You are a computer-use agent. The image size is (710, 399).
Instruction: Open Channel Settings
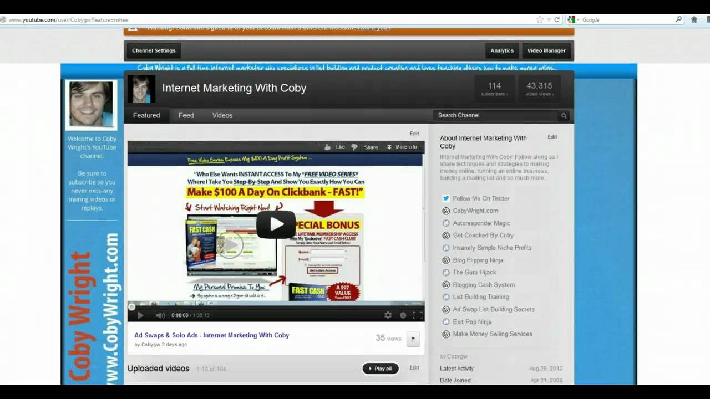tap(154, 50)
